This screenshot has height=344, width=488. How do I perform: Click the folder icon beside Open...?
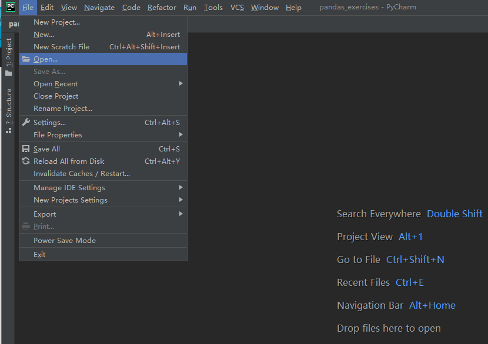[x=26, y=59]
